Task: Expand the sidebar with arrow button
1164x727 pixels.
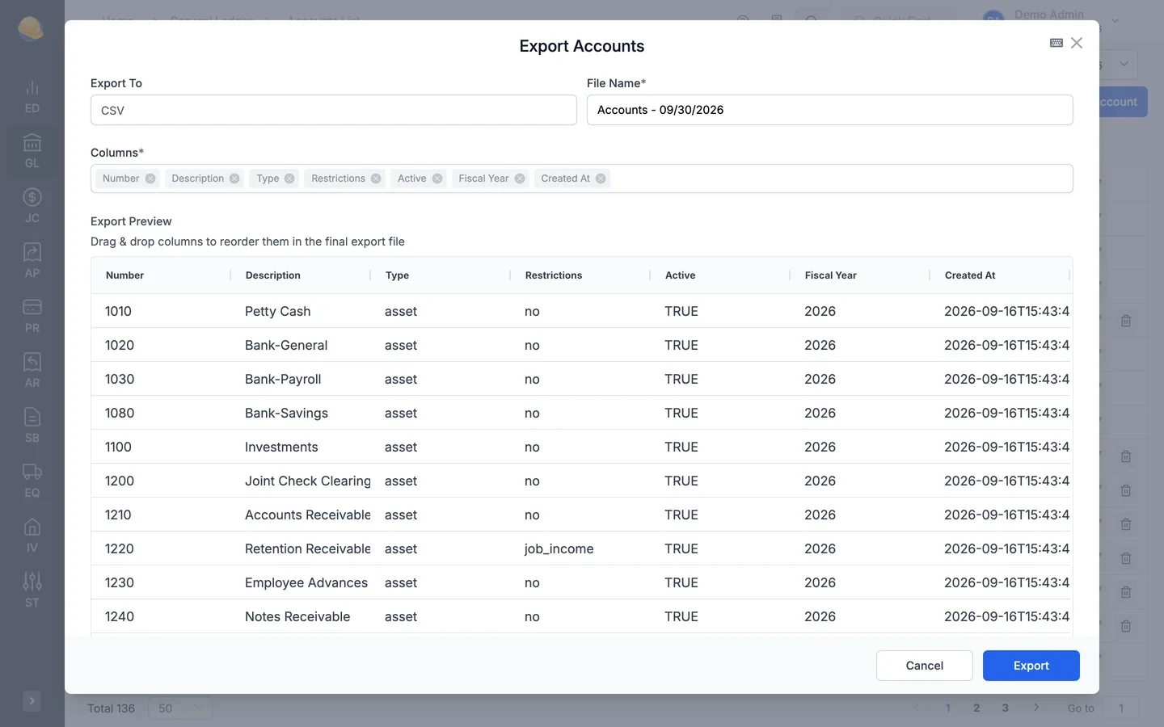Action: 32,700
